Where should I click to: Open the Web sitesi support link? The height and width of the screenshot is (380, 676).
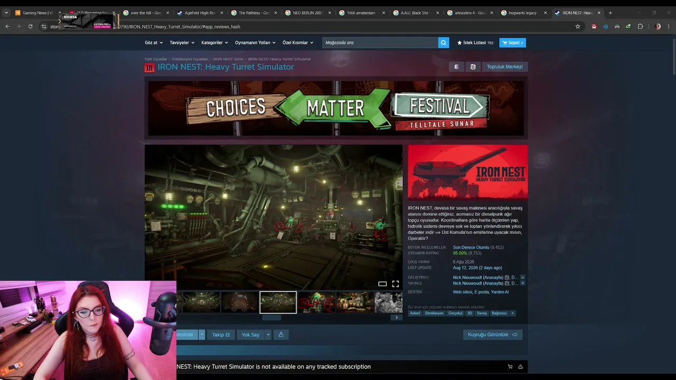click(x=462, y=292)
